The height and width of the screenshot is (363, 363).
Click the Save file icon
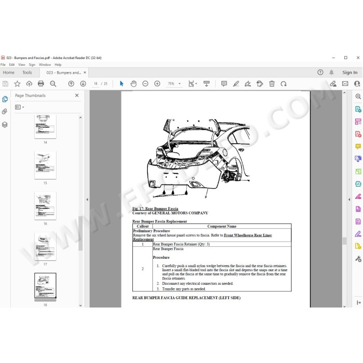(x=5, y=84)
